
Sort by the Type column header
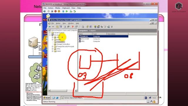point(99,34)
